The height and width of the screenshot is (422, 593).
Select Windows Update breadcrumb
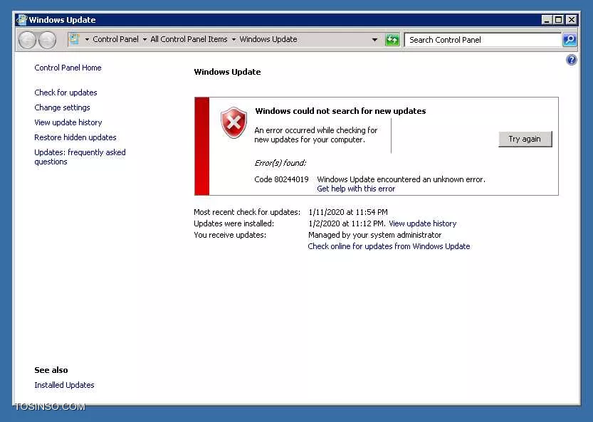tap(268, 39)
